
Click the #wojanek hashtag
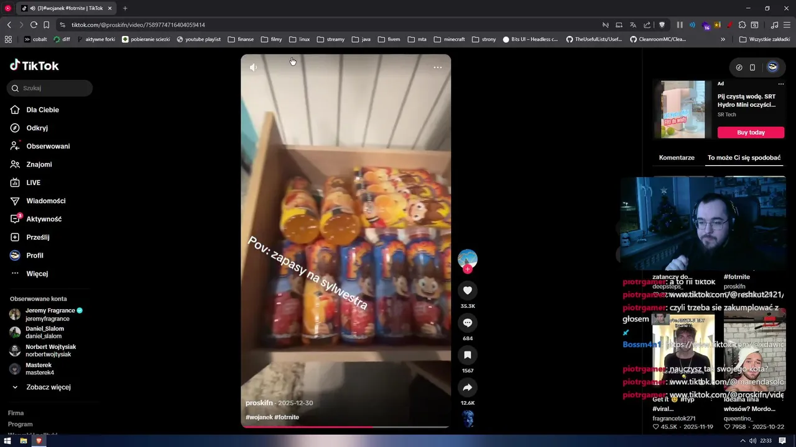[x=259, y=417]
